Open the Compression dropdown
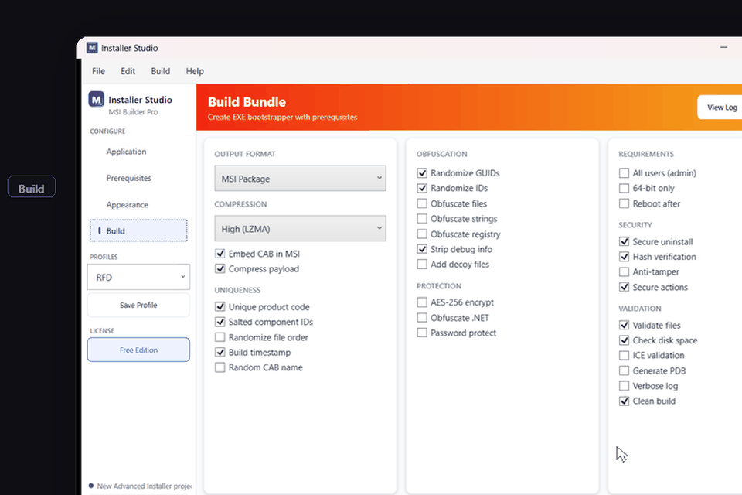The image size is (742, 495). coord(300,228)
